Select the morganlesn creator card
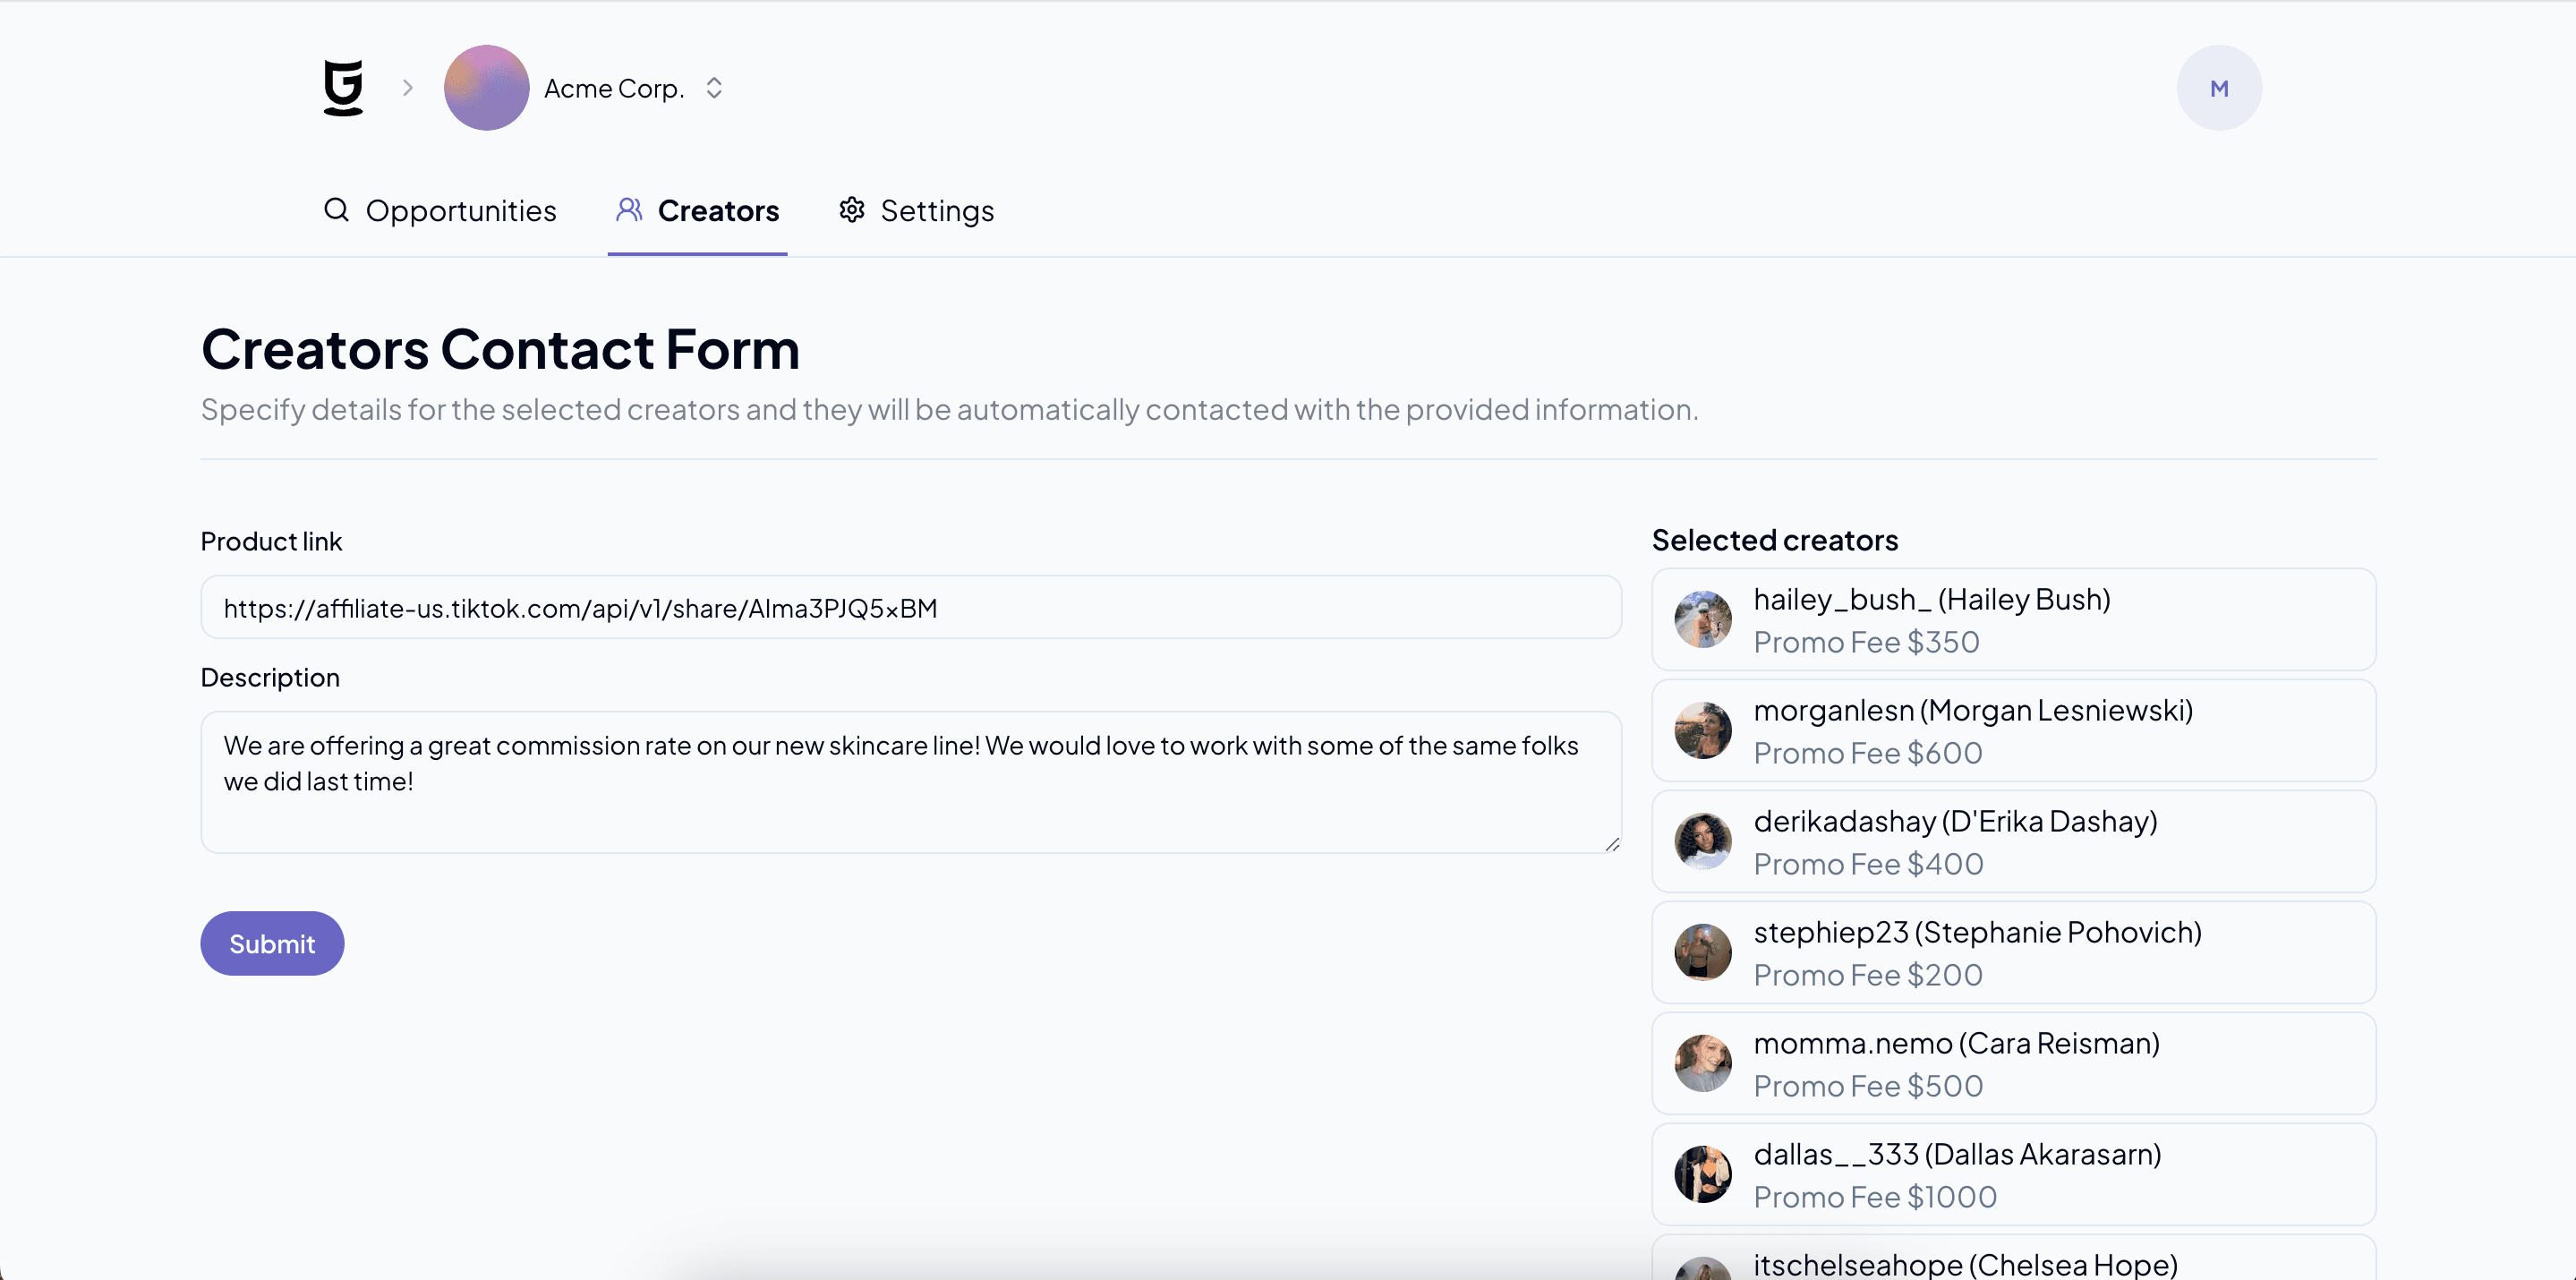The width and height of the screenshot is (2576, 1280). click(2014, 731)
